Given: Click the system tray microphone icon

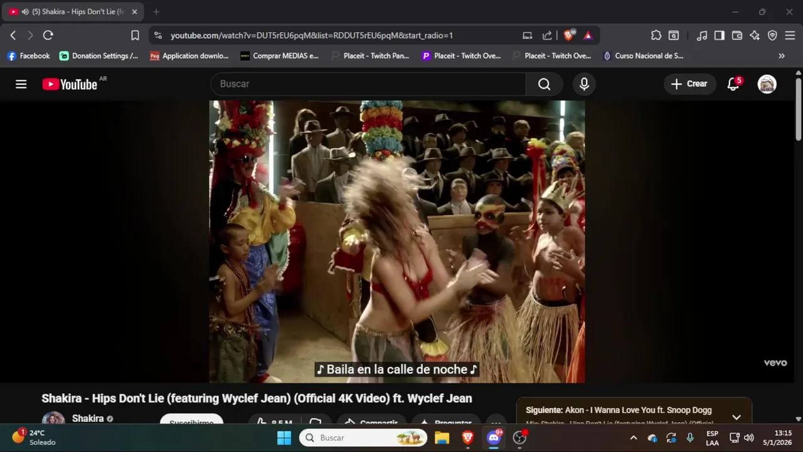Looking at the screenshot, I should (x=690, y=438).
